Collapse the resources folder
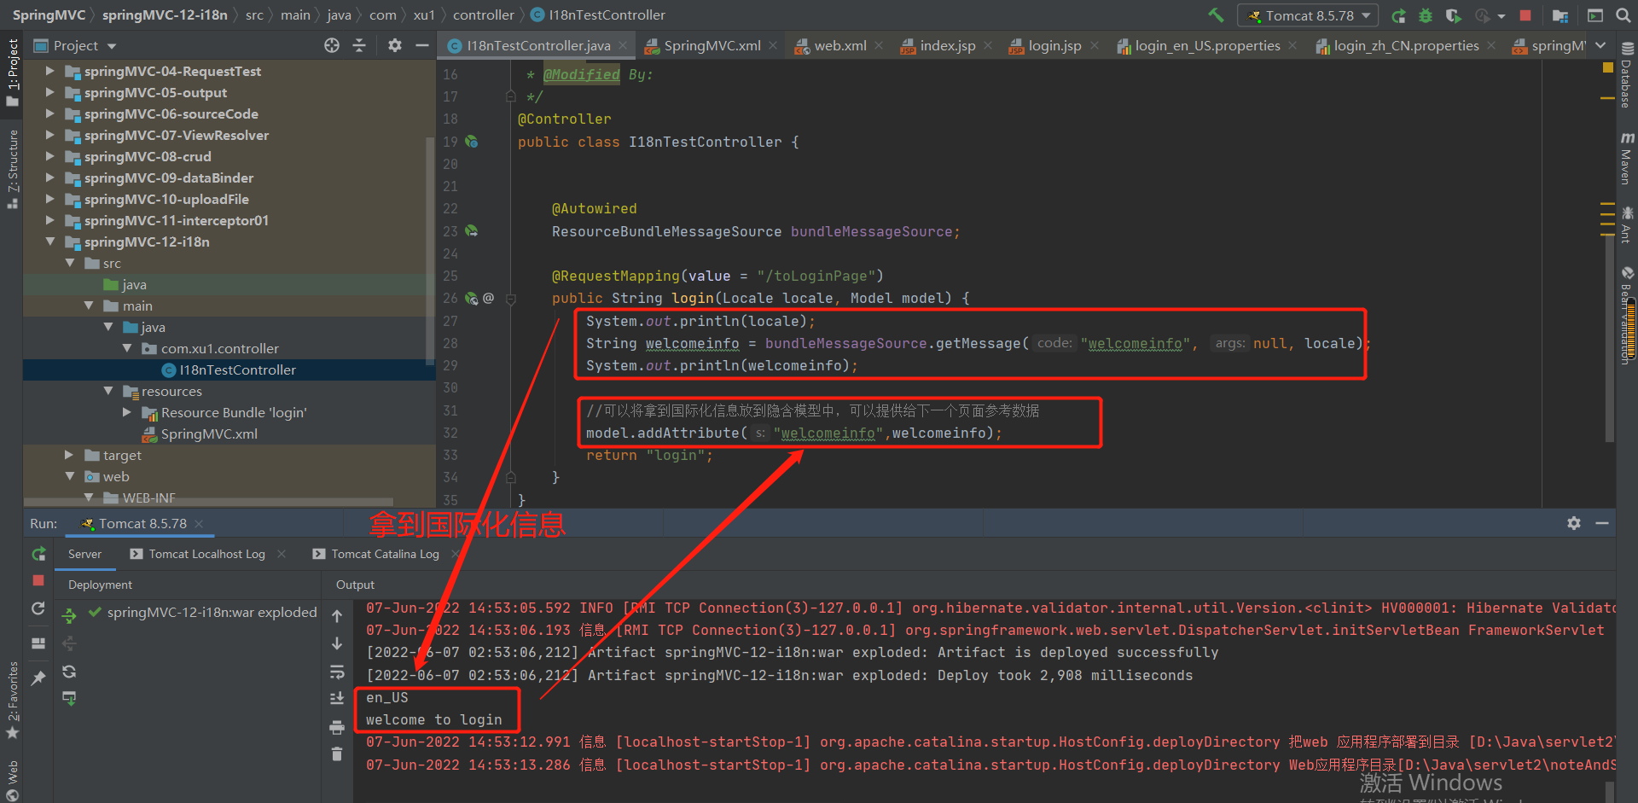Viewport: 1638px width, 803px height. tap(107, 391)
